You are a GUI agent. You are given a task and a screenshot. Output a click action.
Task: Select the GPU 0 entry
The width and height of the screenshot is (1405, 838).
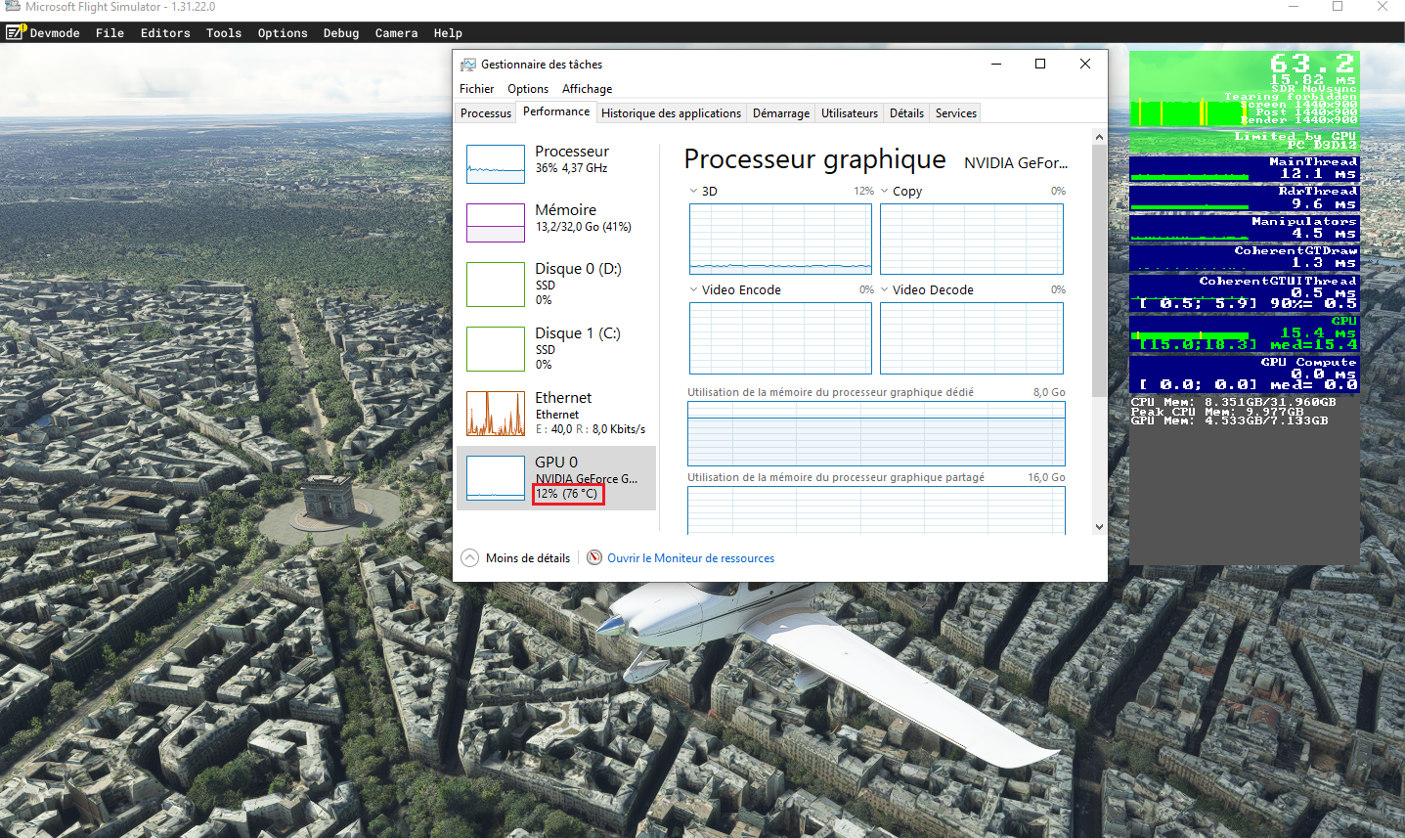[556, 478]
